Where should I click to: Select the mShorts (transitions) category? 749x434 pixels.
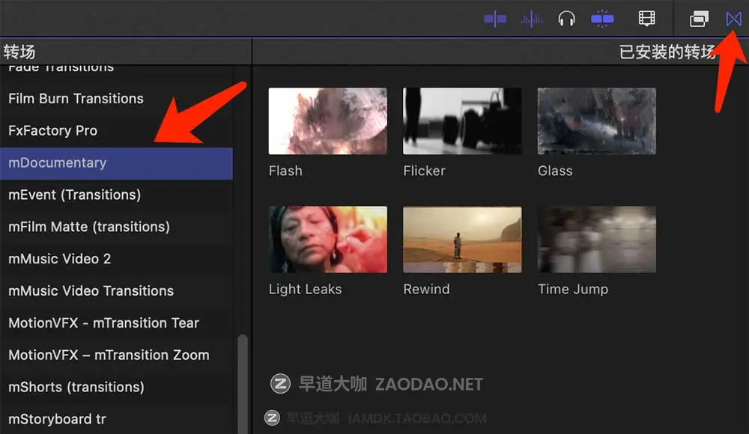(77, 387)
